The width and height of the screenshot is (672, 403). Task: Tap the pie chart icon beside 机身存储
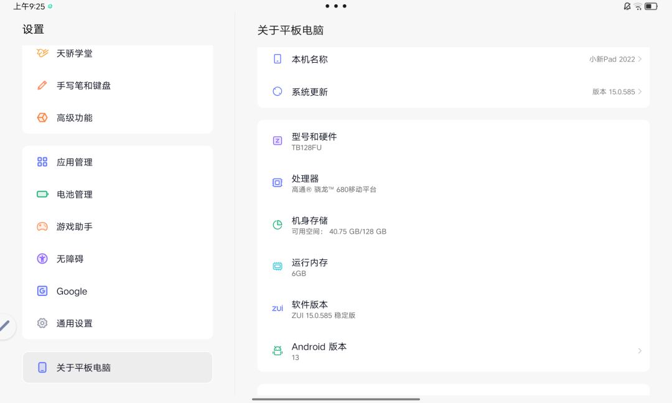tap(278, 225)
